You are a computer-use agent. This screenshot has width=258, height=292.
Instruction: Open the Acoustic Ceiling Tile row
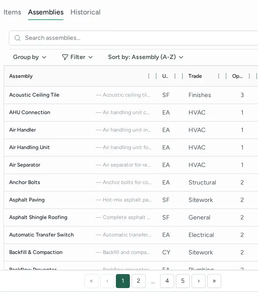tap(131, 95)
